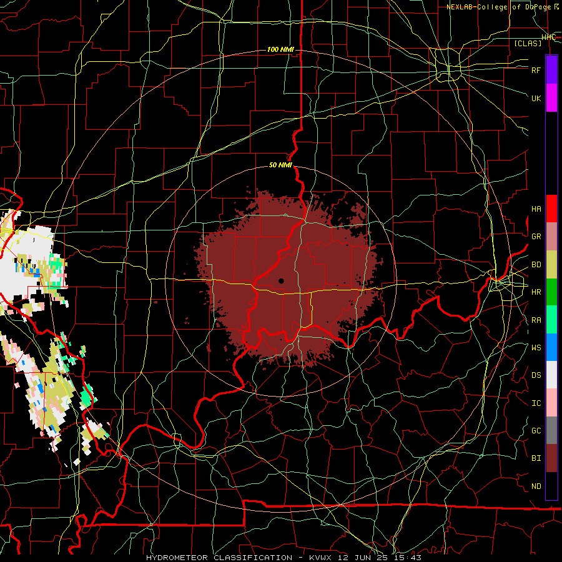
Task: Click the black radar site dot
Action: coord(282,281)
